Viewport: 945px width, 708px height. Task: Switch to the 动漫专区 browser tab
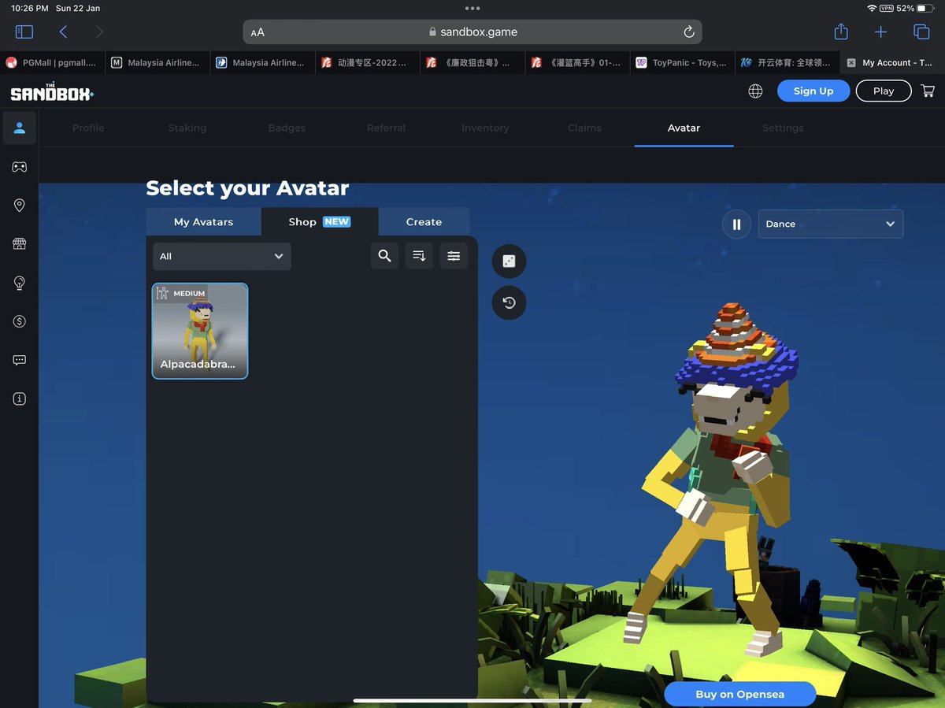click(368, 63)
